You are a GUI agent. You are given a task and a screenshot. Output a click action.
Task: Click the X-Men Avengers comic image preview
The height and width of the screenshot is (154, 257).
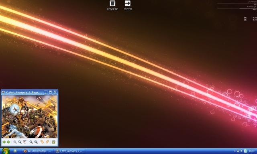coord(29,117)
